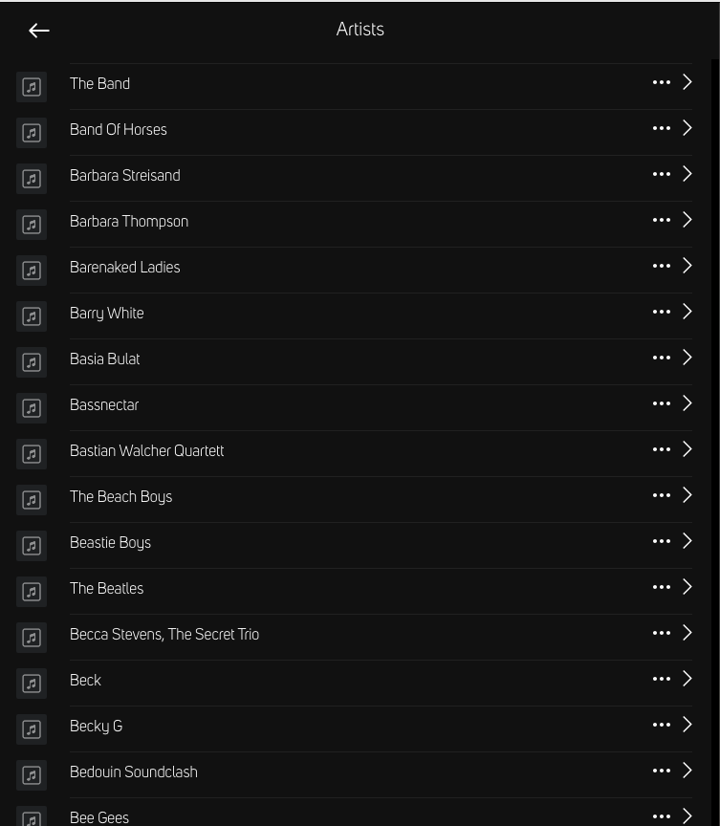Select the Bastian Walcher Quartett artist name

coord(146,451)
